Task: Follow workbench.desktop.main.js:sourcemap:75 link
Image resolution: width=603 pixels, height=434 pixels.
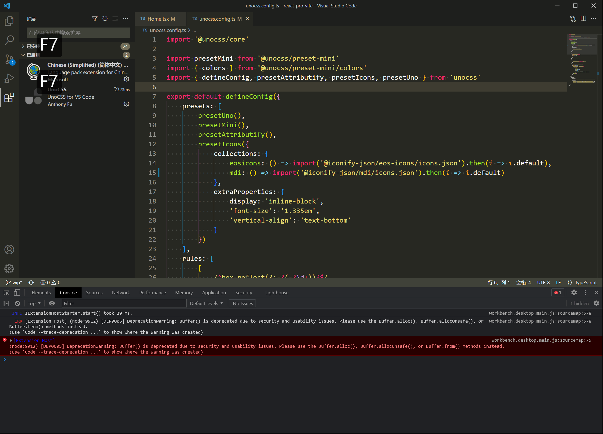Action: point(541,340)
